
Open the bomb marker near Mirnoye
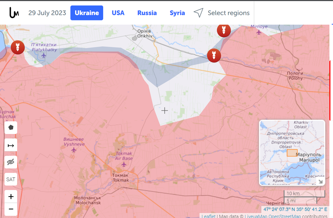(x=224, y=30)
